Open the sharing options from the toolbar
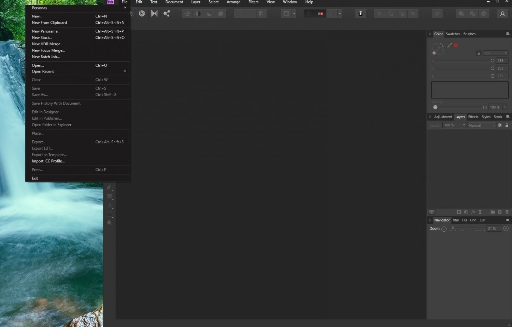Viewport: 512px width, 327px height. pyautogui.click(x=167, y=14)
